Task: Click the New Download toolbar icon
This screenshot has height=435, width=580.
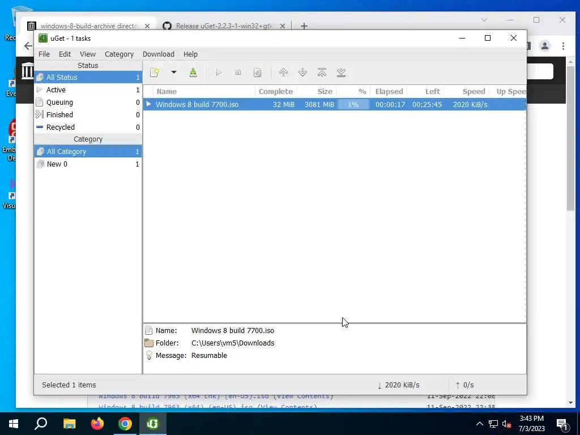Action: coord(155,72)
